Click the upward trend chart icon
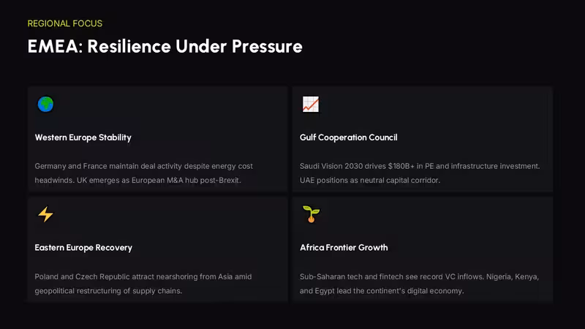The width and height of the screenshot is (585, 329). [x=311, y=104]
